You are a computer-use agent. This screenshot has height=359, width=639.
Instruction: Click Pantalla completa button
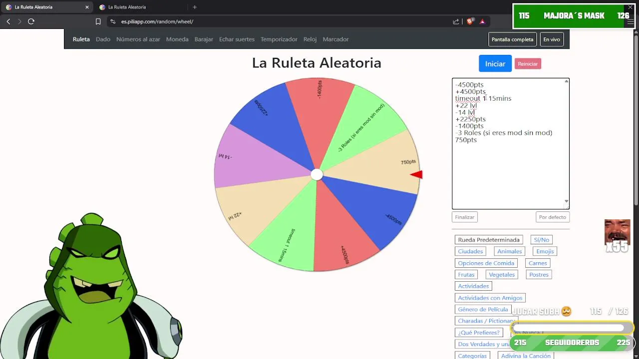(x=512, y=39)
